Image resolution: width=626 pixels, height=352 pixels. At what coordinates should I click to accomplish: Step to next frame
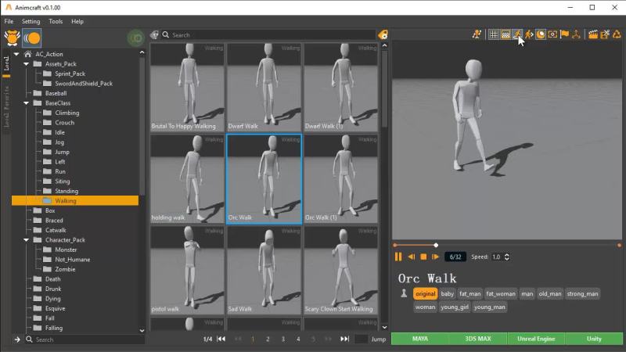[435, 257]
